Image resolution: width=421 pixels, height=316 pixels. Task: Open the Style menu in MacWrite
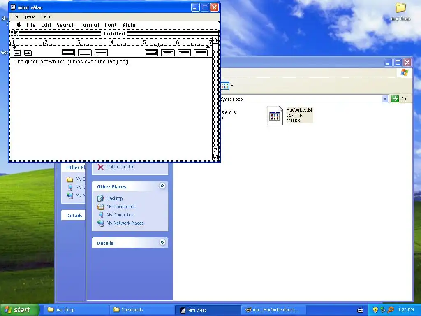click(x=129, y=25)
